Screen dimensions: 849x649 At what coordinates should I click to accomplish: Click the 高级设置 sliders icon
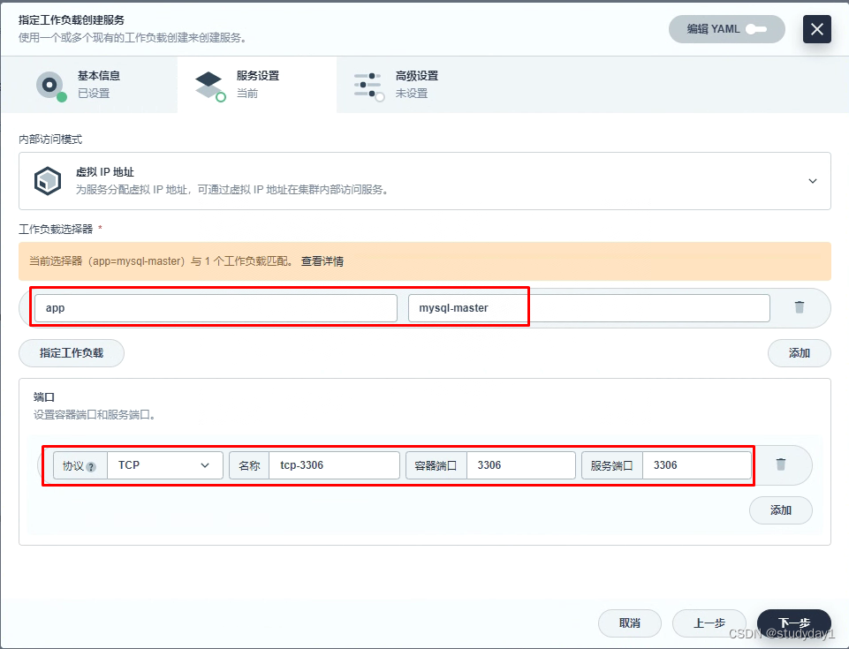(368, 86)
